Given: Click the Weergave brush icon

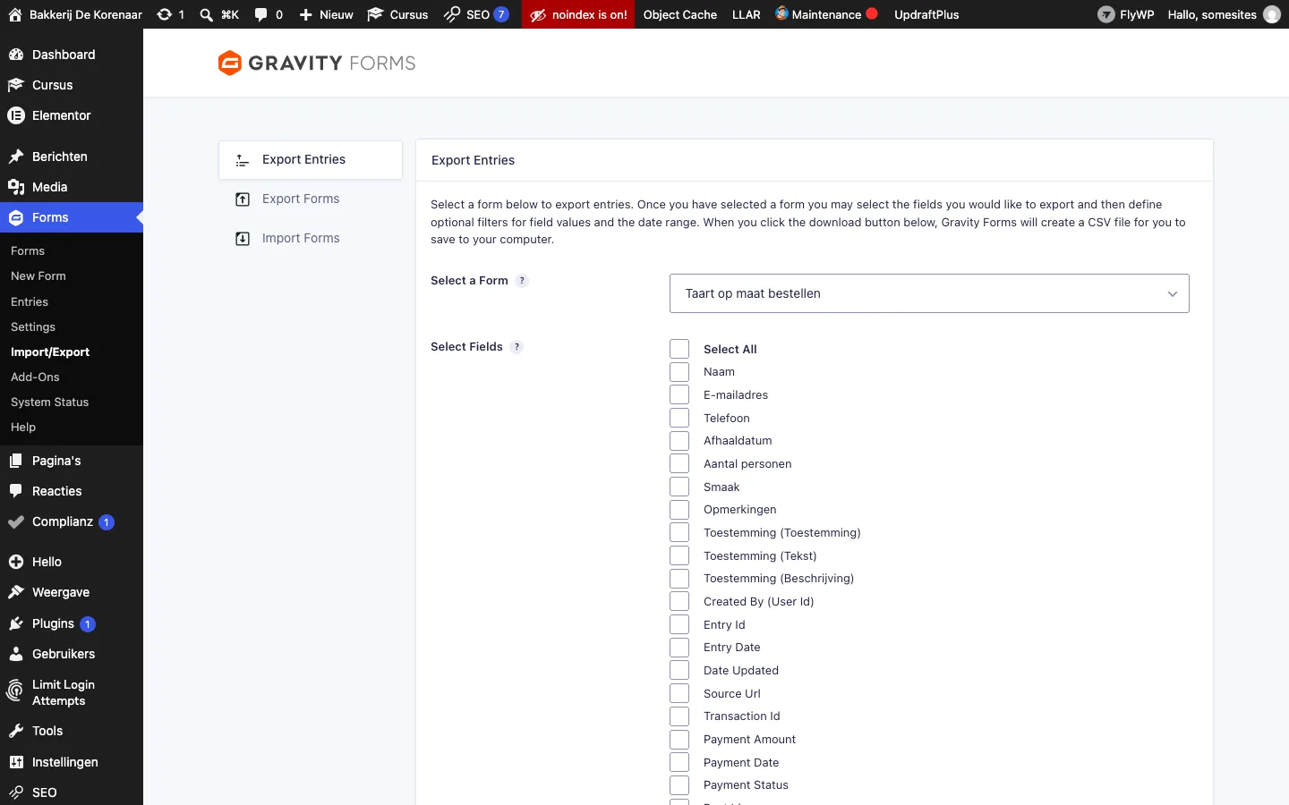Looking at the screenshot, I should 16,592.
